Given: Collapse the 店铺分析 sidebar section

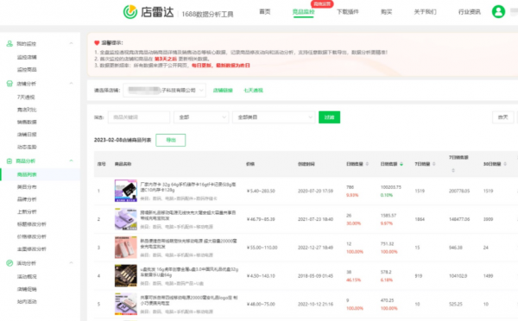Looking at the screenshot, I should (x=71, y=84).
